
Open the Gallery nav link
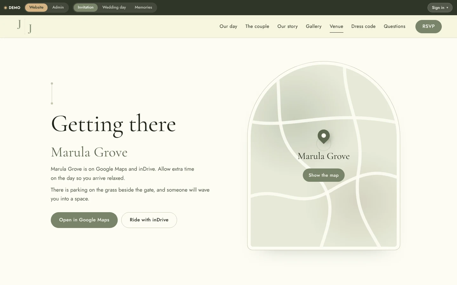[x=314, y=26]
